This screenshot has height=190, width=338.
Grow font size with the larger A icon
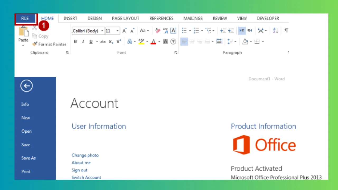pyautogui.click(x=125, y=31)
